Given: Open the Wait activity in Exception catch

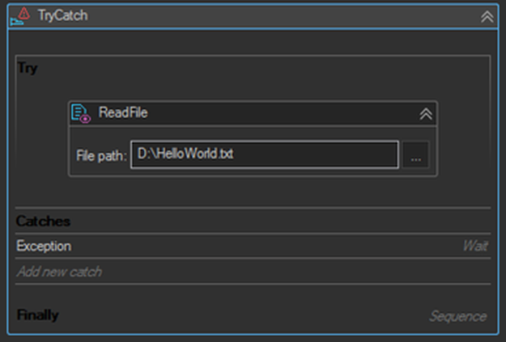Looking at the screenshot, I should (475, 246).
